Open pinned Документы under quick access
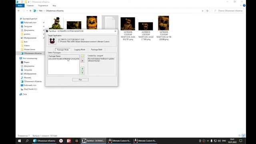The image size is (256, 144). [29, 30]
